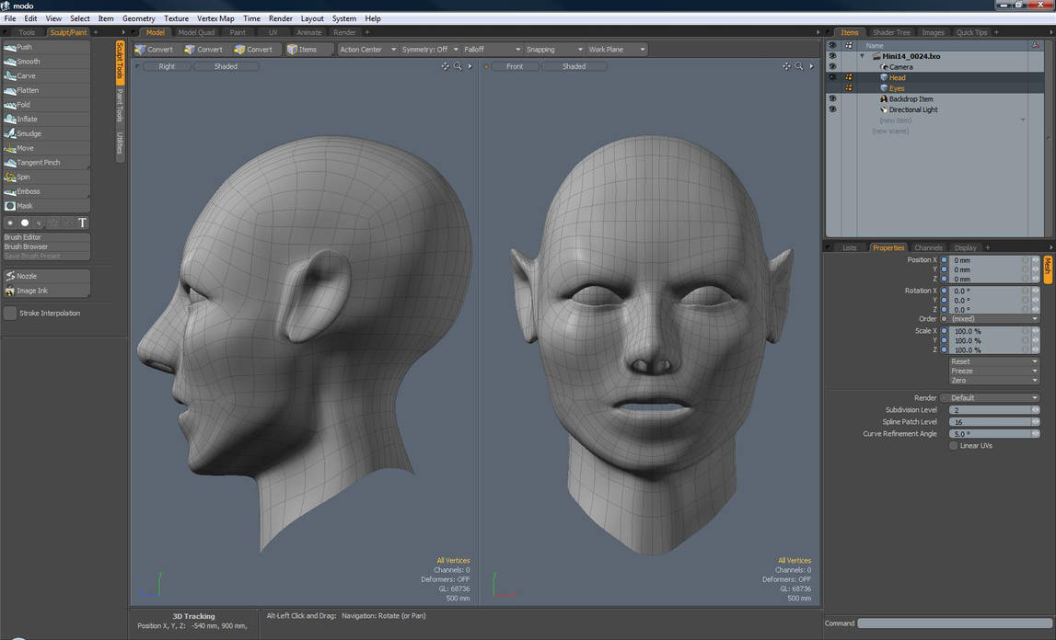
Task: Enable the Linear UVs checkbox
Action: point(954,446)
